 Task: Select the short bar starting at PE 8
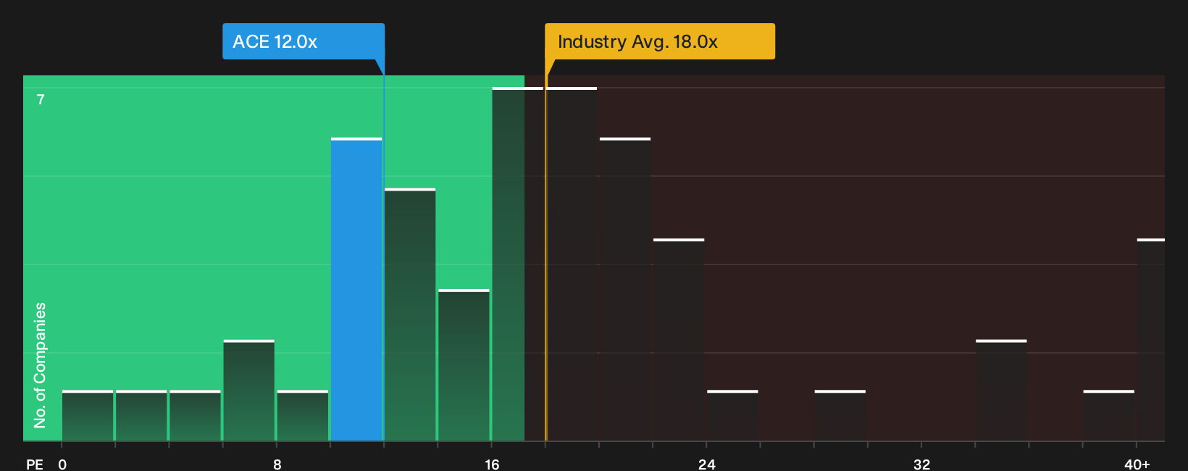(303, 415)
